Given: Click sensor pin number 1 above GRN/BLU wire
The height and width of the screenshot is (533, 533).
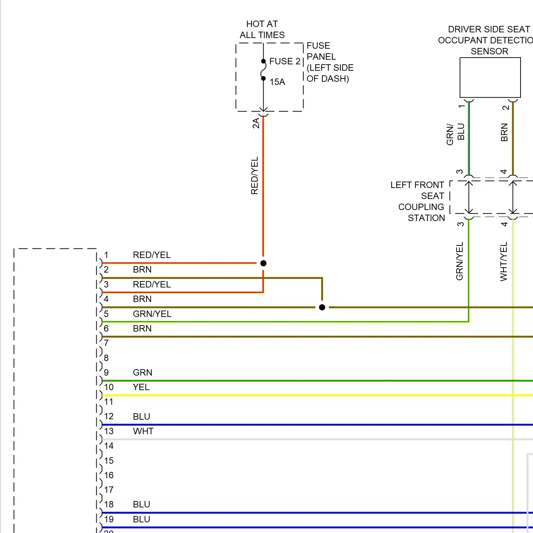Looking at the screenshot, I should click(461, 106).
